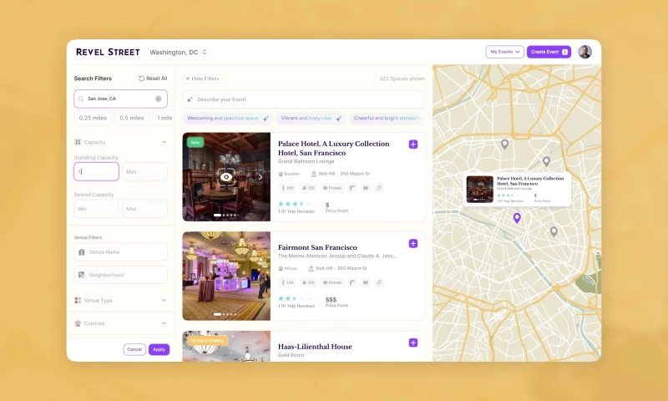668x401 pixels.
Task: Open the Revel Street logo home
Action: pos(108,52)
